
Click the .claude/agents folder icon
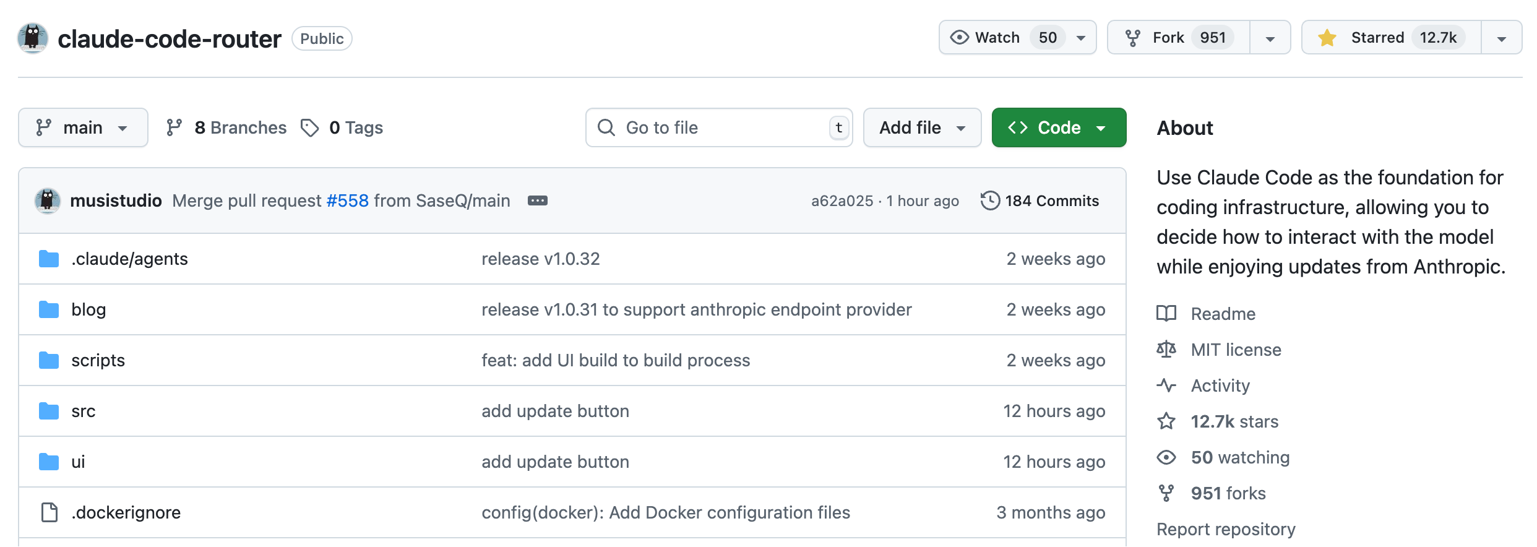point(49,259)
